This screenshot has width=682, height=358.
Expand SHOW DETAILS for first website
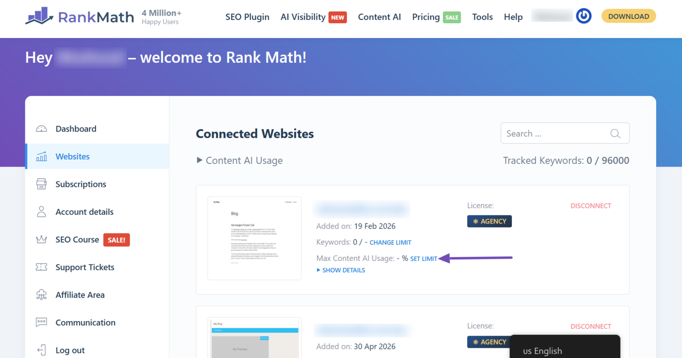(341, 270)
